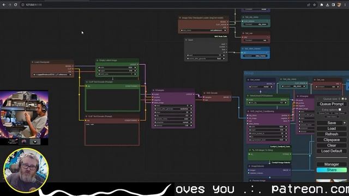Click the Load Default button

click(332, 151)
